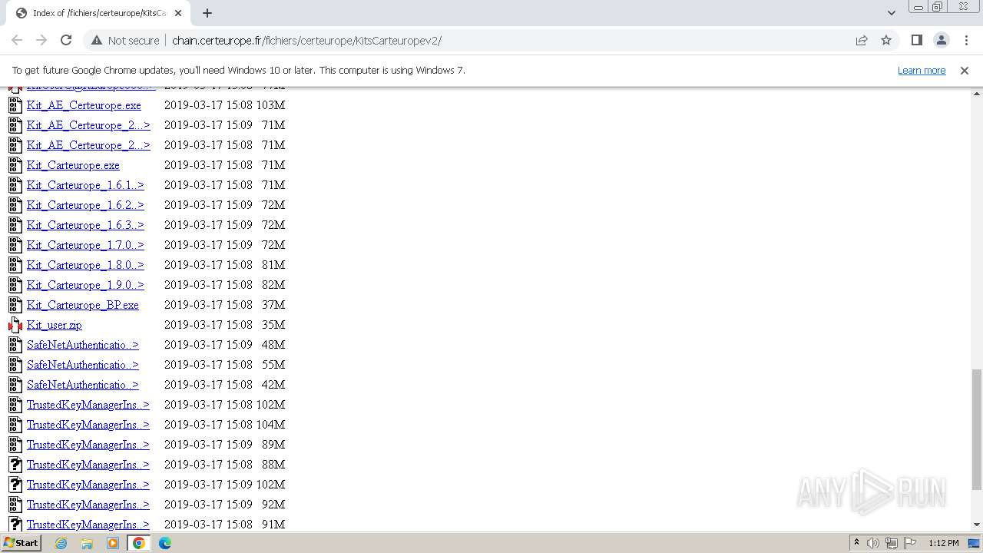Open the SafeNetAuthenticatio link sized 42M
Image resolution: width=983 pixels, height=553 pixels.
(x=83, y=385)
